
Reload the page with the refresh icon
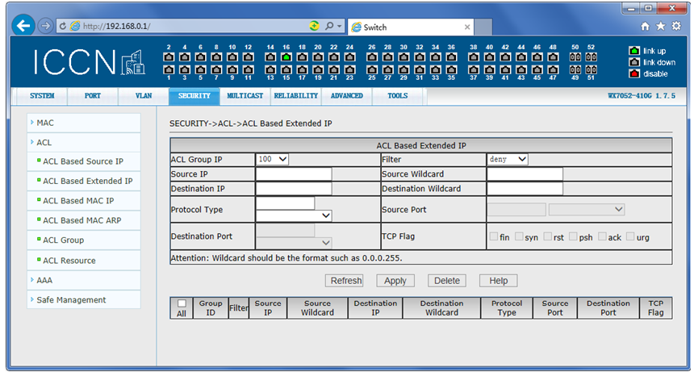(63, 27)
